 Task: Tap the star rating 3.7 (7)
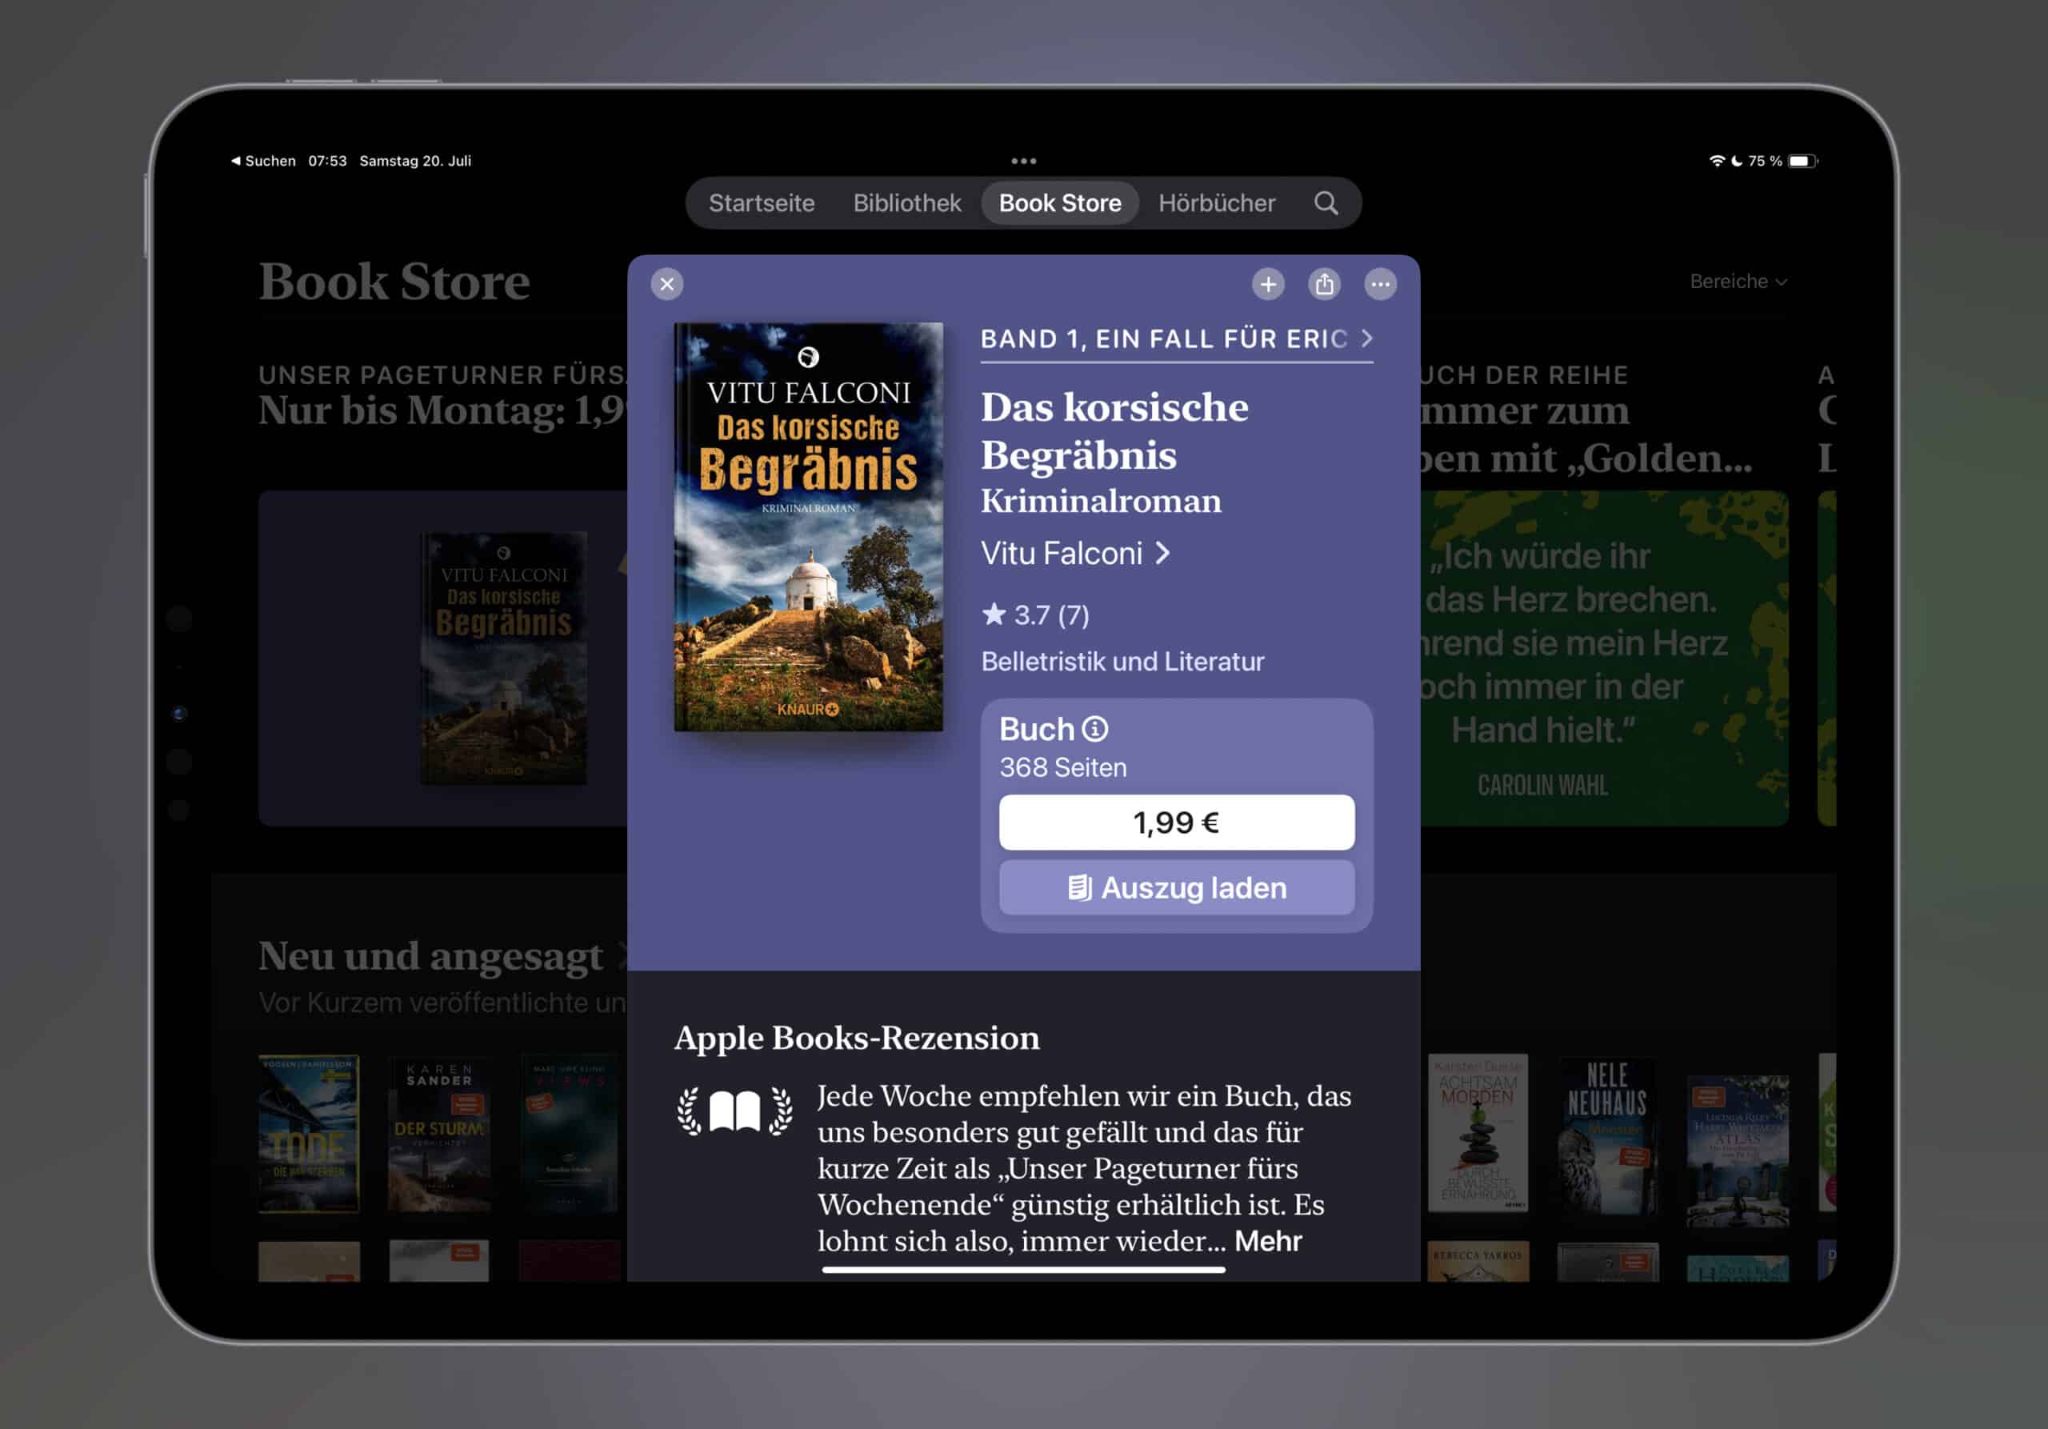tap(1034, 614)
